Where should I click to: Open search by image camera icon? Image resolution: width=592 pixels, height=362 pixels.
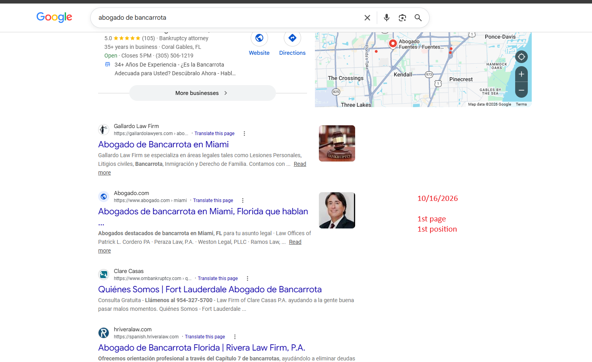click(402, 18)
